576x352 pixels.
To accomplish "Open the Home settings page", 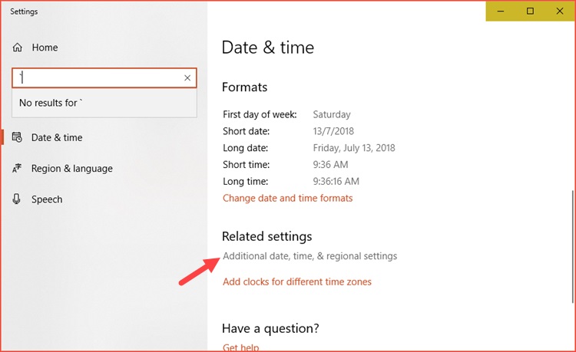I will click(x=45, y=48).
